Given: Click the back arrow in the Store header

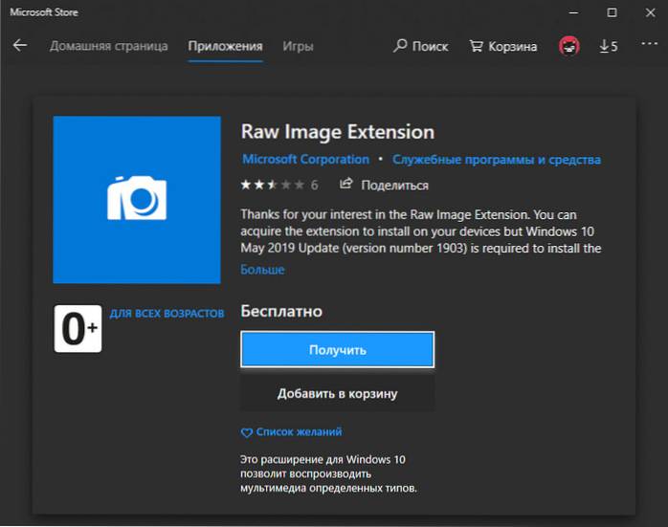Looking at the screenshot, I should 20,46.
